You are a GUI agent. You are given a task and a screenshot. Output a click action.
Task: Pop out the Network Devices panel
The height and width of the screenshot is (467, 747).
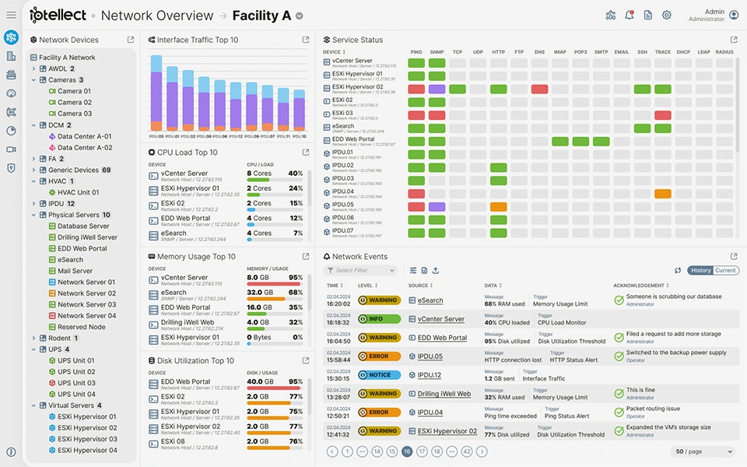click(131, 40)
